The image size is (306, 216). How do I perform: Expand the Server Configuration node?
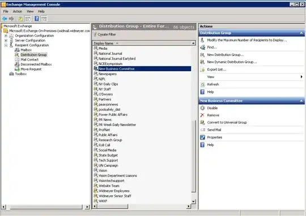pyautogui.click(x=6, y=41)
